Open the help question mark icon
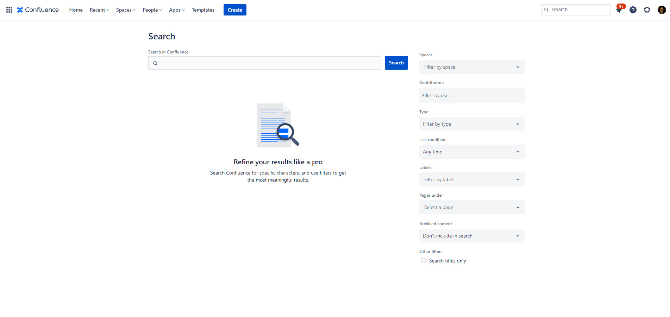The width and height of the screenshot is (670, 317). tap(633, 10)
